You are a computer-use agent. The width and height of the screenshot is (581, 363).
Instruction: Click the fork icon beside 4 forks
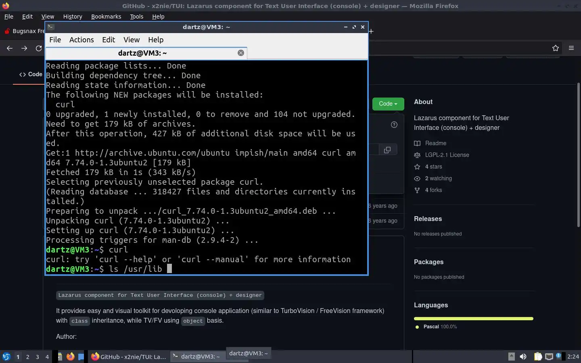pos(417,190)
